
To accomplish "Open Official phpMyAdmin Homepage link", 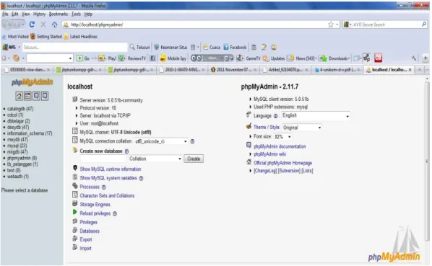I will [x=282, y=163].
